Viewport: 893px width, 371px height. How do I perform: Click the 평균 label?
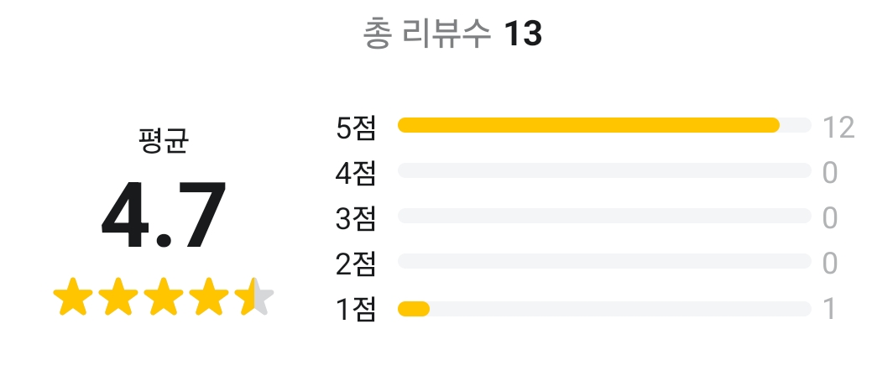(x=164, y=141)
